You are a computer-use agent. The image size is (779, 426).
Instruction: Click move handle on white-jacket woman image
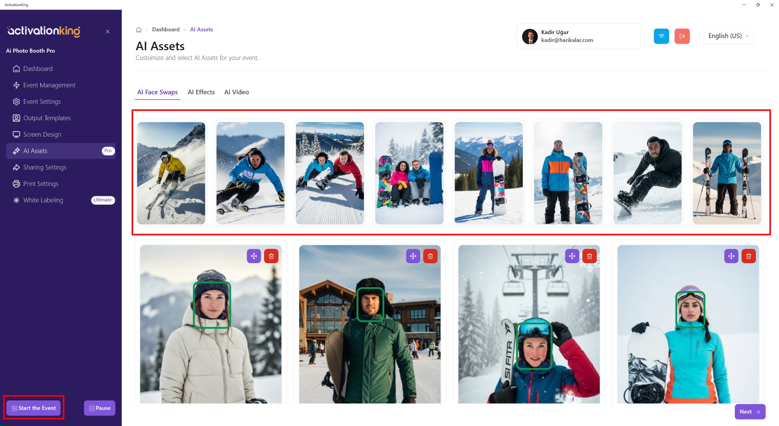pyautogui.click(x=254, y=256)
